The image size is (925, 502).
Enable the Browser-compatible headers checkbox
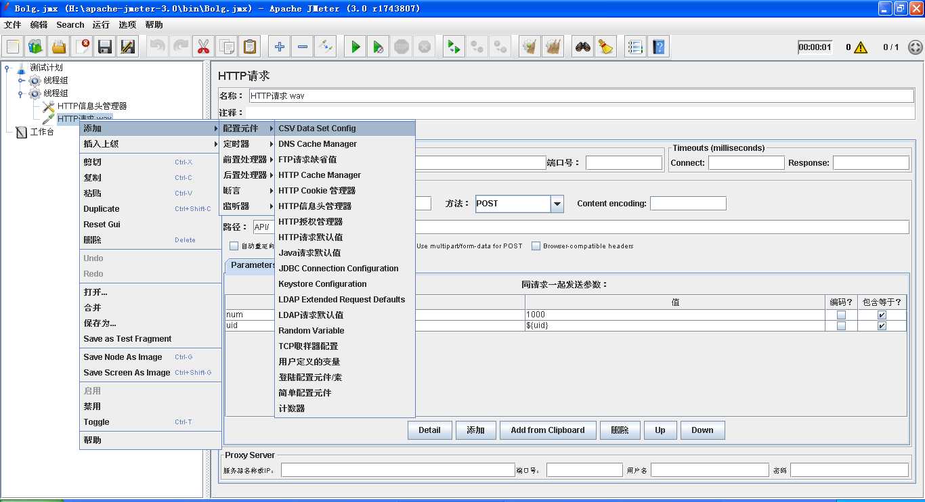(536, 246)
